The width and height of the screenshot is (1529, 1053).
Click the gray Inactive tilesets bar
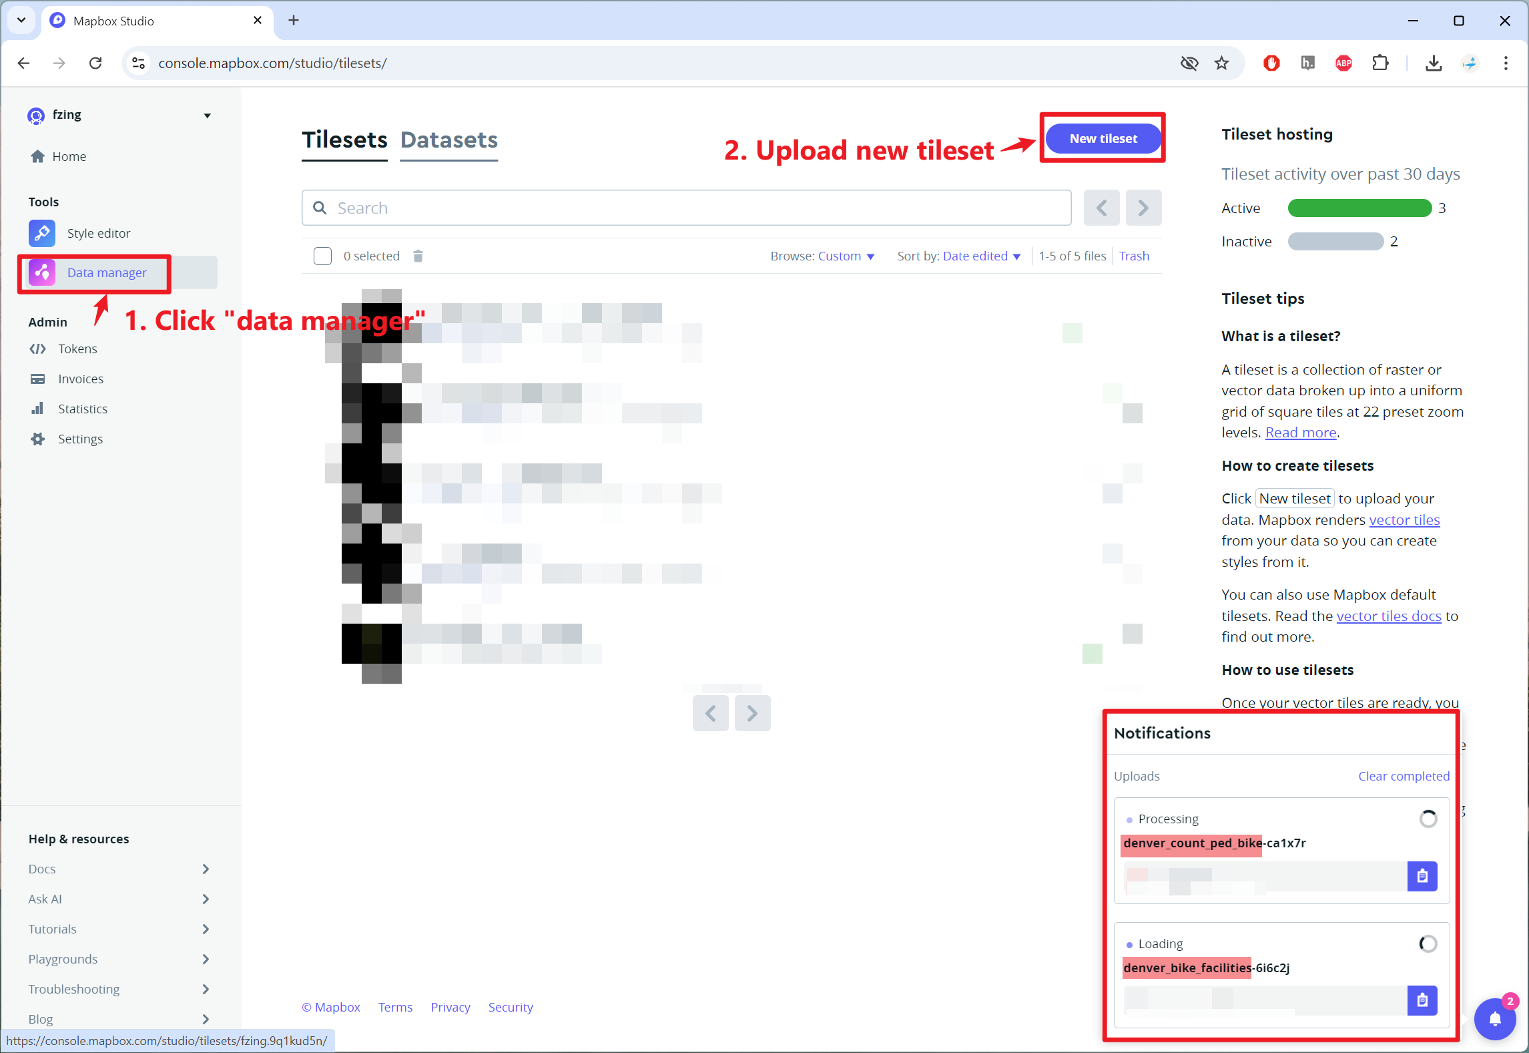click(x=1335, y=241)
